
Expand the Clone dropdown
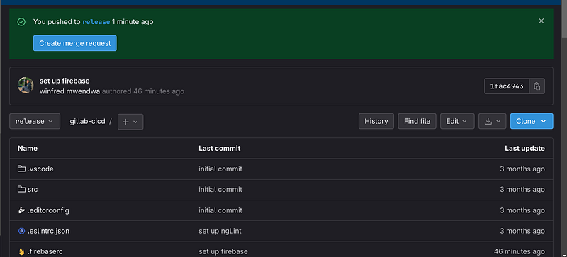[532, 121]
